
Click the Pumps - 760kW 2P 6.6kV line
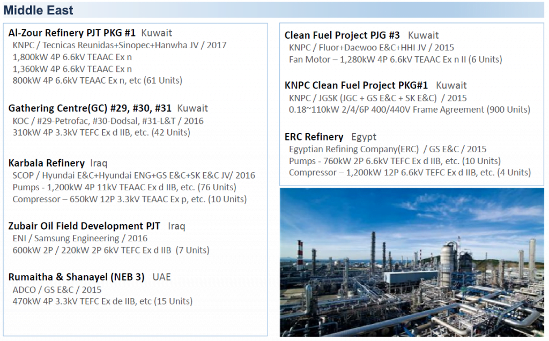(x=395, y=161)
